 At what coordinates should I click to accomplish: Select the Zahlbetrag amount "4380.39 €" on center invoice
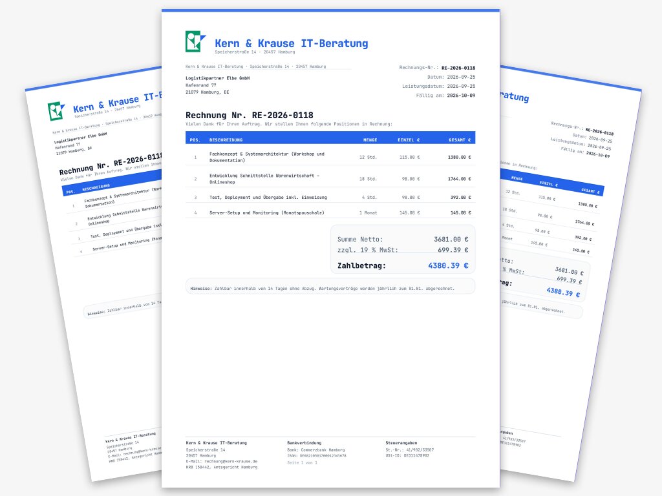click(449, 265)
